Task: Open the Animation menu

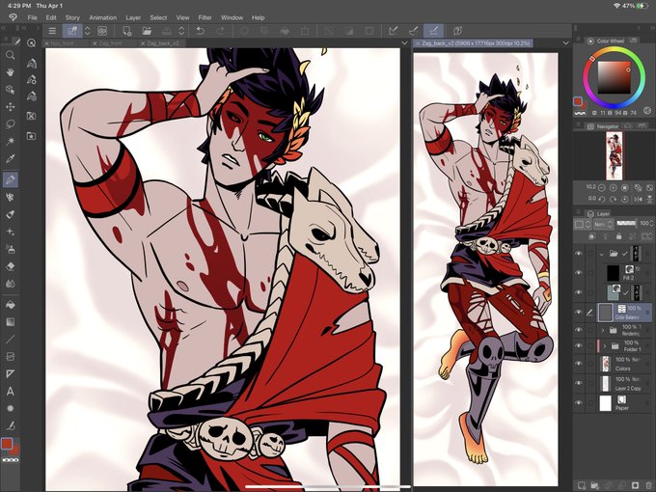Action: coord(103,17)
